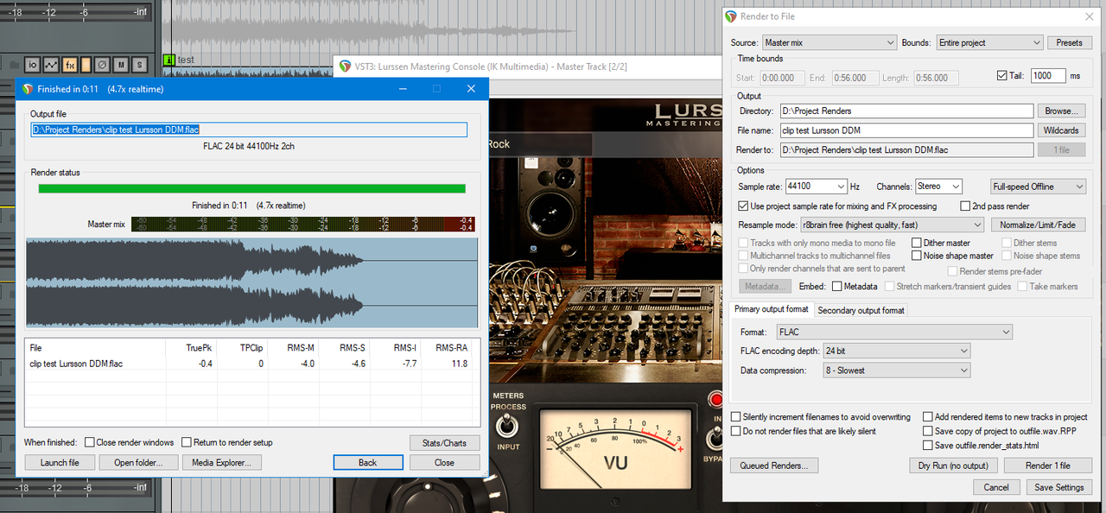Click the red indicator lamp above the In switch
Screen dimensions: 1106x513
pyautogui.click(x=716, y=400)
